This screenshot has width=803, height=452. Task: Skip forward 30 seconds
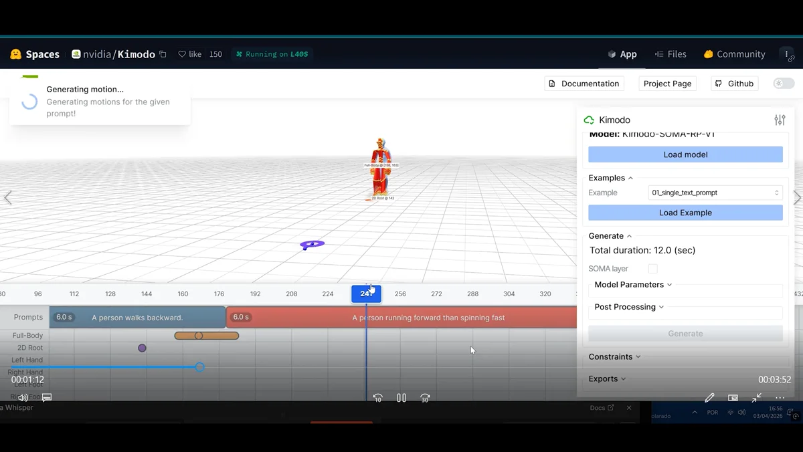pyautogui.click(x=425, y=398)
